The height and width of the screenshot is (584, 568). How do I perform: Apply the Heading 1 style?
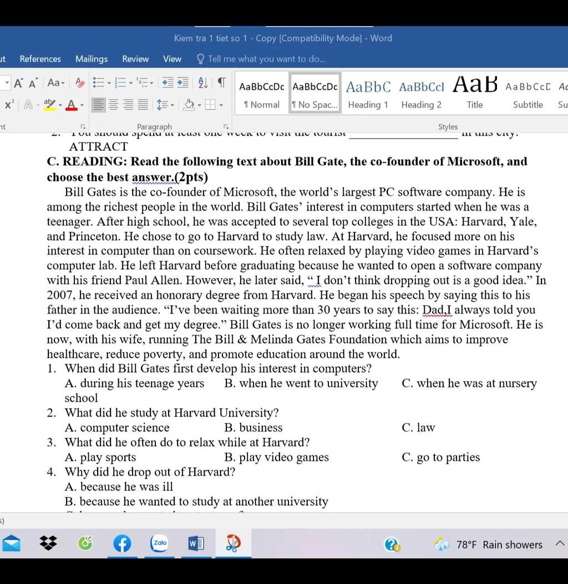(x=368, y=94)
